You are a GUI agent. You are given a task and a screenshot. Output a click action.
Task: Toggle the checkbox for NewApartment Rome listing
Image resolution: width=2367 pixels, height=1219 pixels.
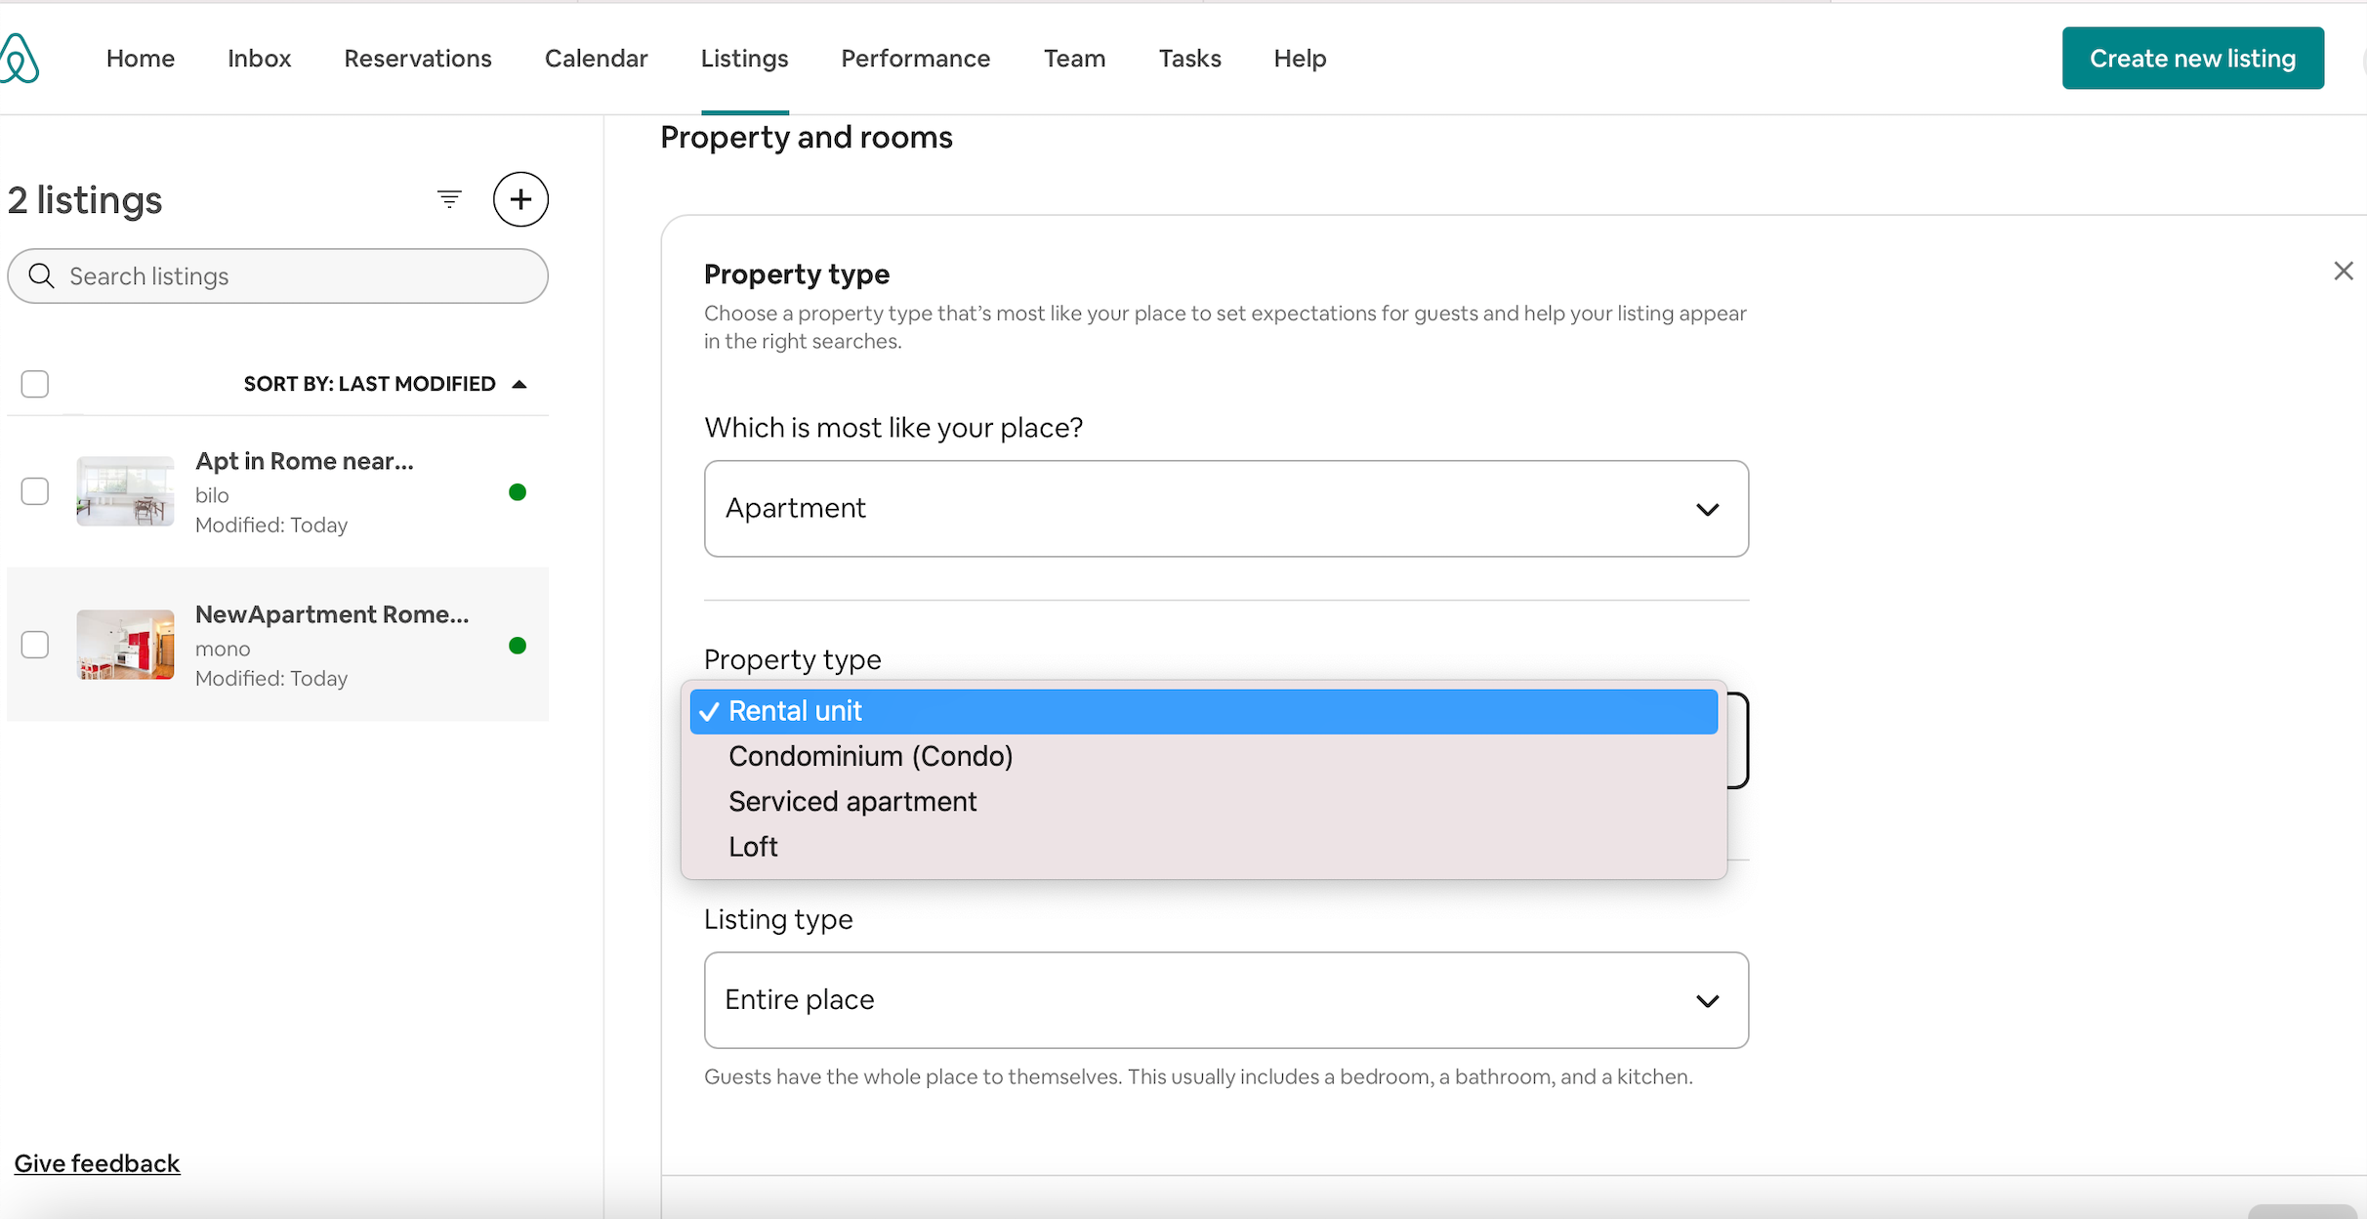pos(34,646)
